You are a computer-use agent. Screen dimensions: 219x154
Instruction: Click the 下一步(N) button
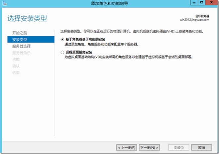click(x=149, y=148)
